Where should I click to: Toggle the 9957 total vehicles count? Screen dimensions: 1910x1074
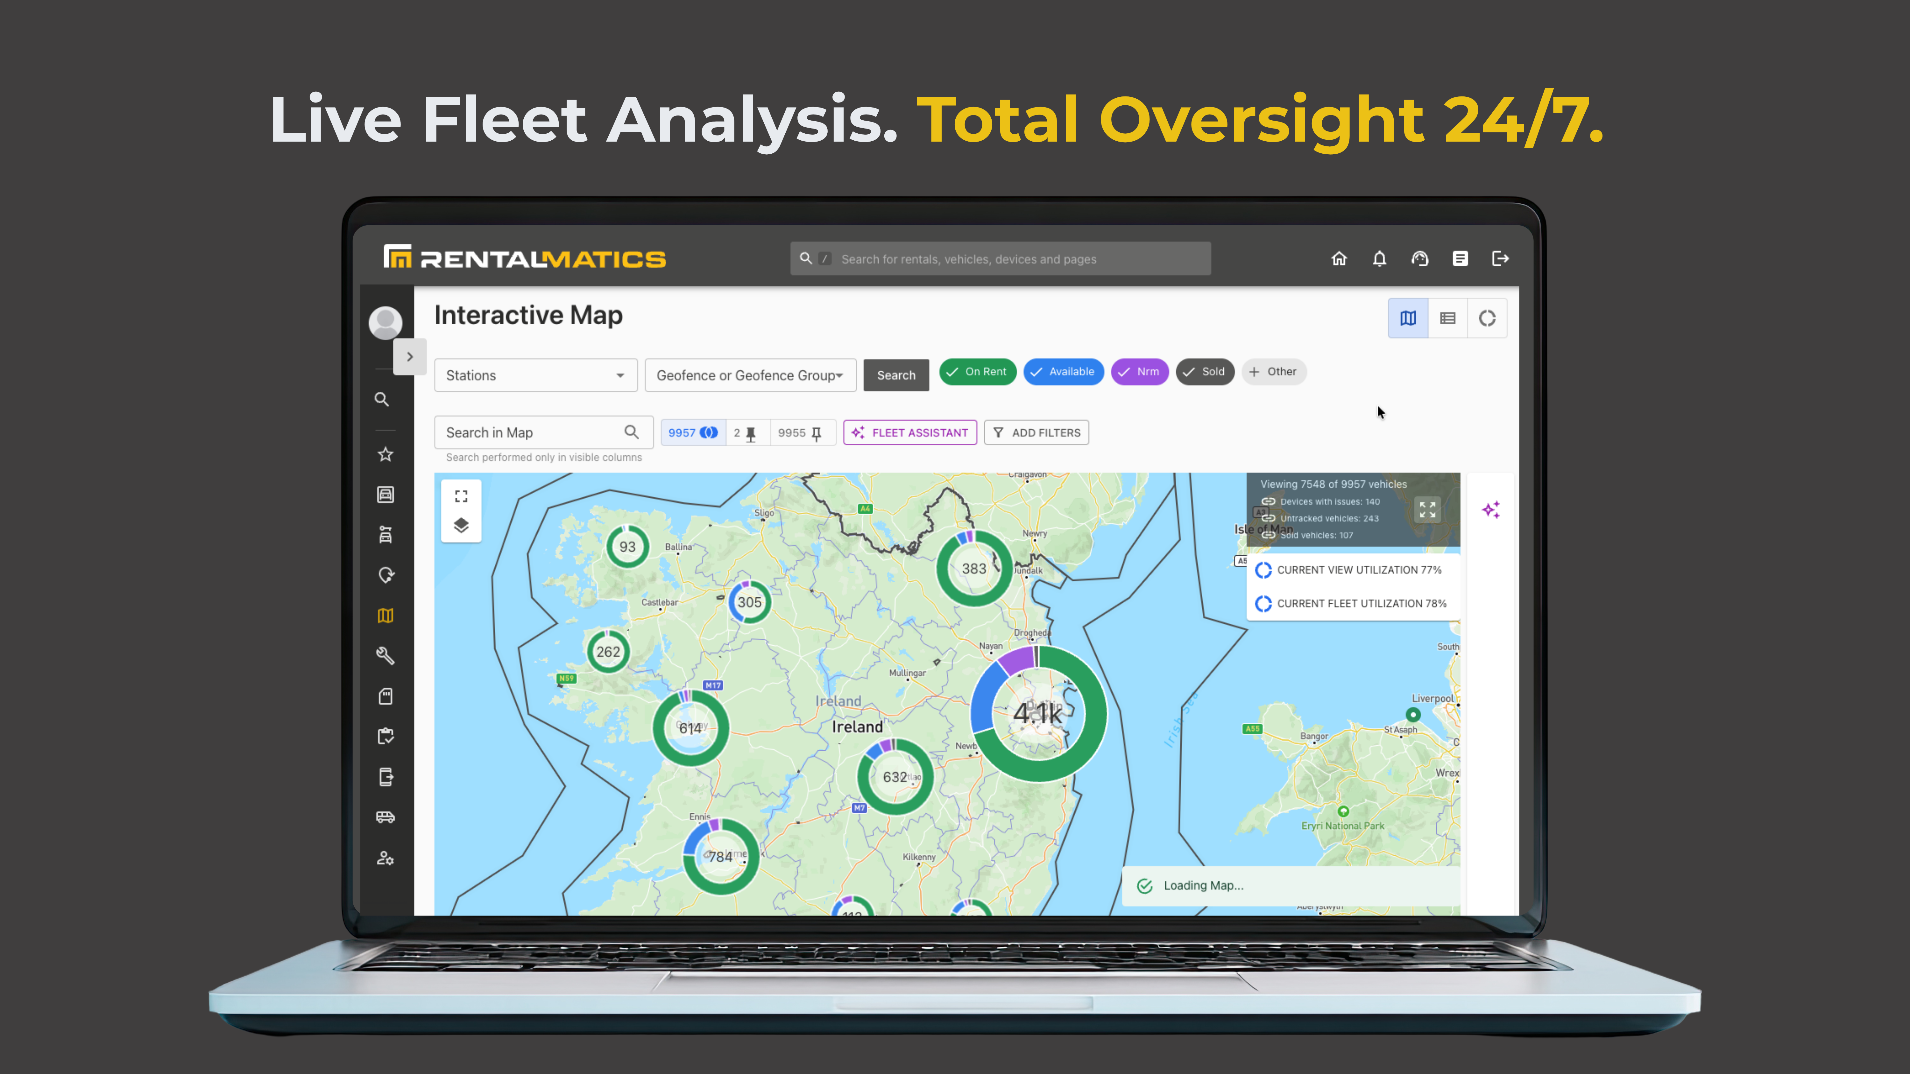693,433
